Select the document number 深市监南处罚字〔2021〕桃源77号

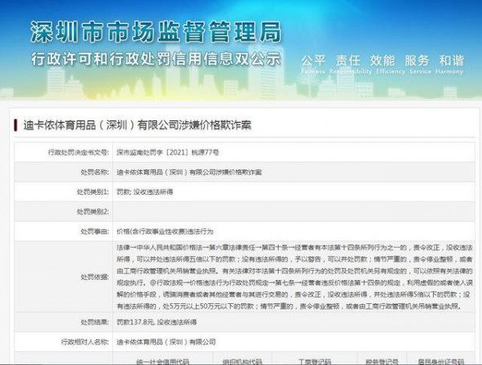click(x=168, y=152)
